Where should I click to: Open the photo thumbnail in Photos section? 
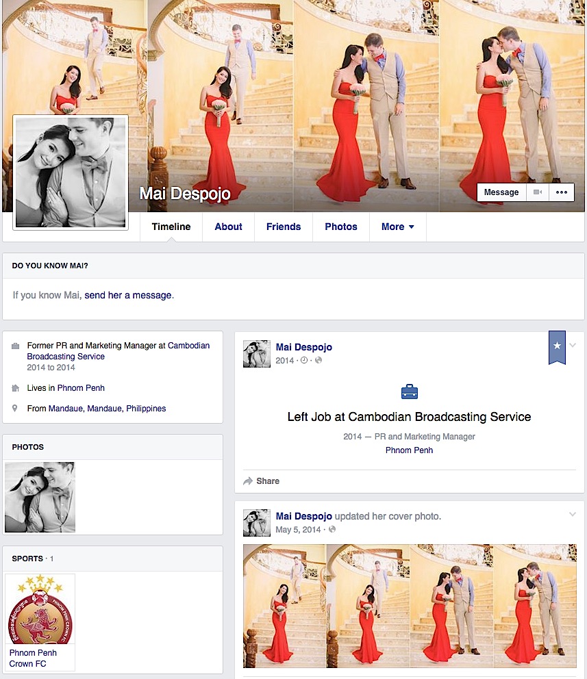tap(40, 497)
